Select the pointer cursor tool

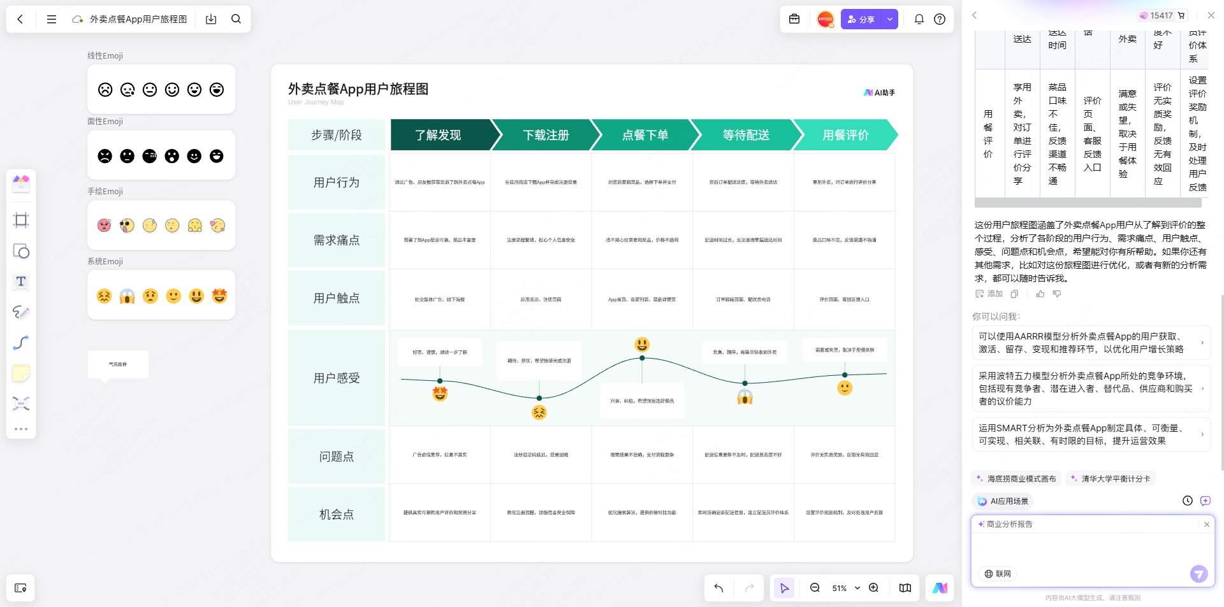pyautogui.click(x=784, y=588)
